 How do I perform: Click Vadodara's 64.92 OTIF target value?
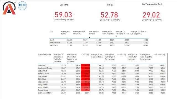click(146, 45)
